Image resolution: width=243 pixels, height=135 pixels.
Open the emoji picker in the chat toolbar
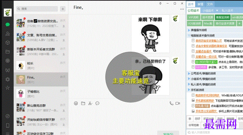pyautogui.click(x=76, y=103)
